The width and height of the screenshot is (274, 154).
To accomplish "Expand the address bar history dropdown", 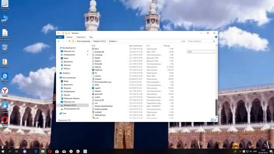I will (182, 41).
